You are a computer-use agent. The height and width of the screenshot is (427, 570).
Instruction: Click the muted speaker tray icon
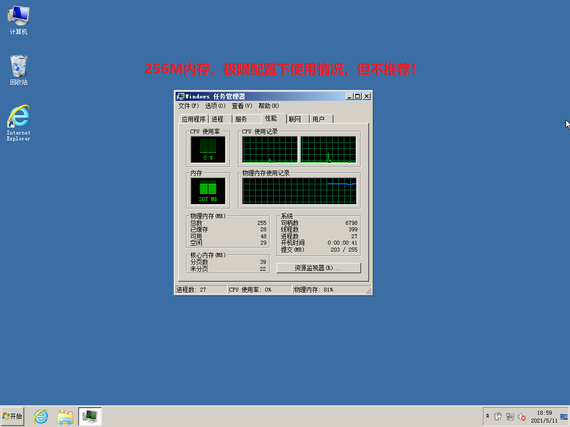point(522,417)
